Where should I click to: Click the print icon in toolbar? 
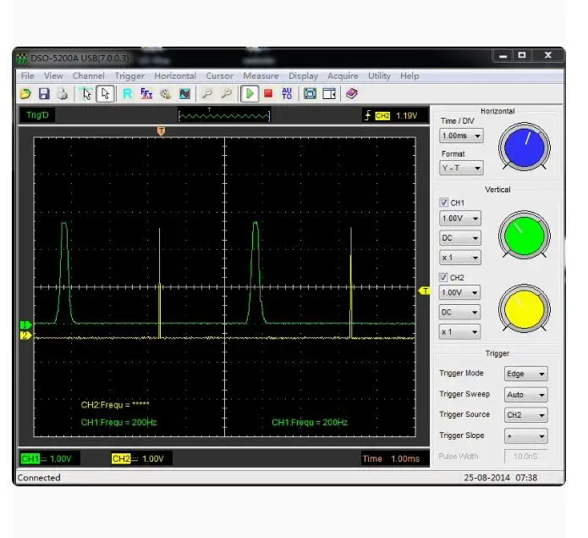tap(62, 94)
